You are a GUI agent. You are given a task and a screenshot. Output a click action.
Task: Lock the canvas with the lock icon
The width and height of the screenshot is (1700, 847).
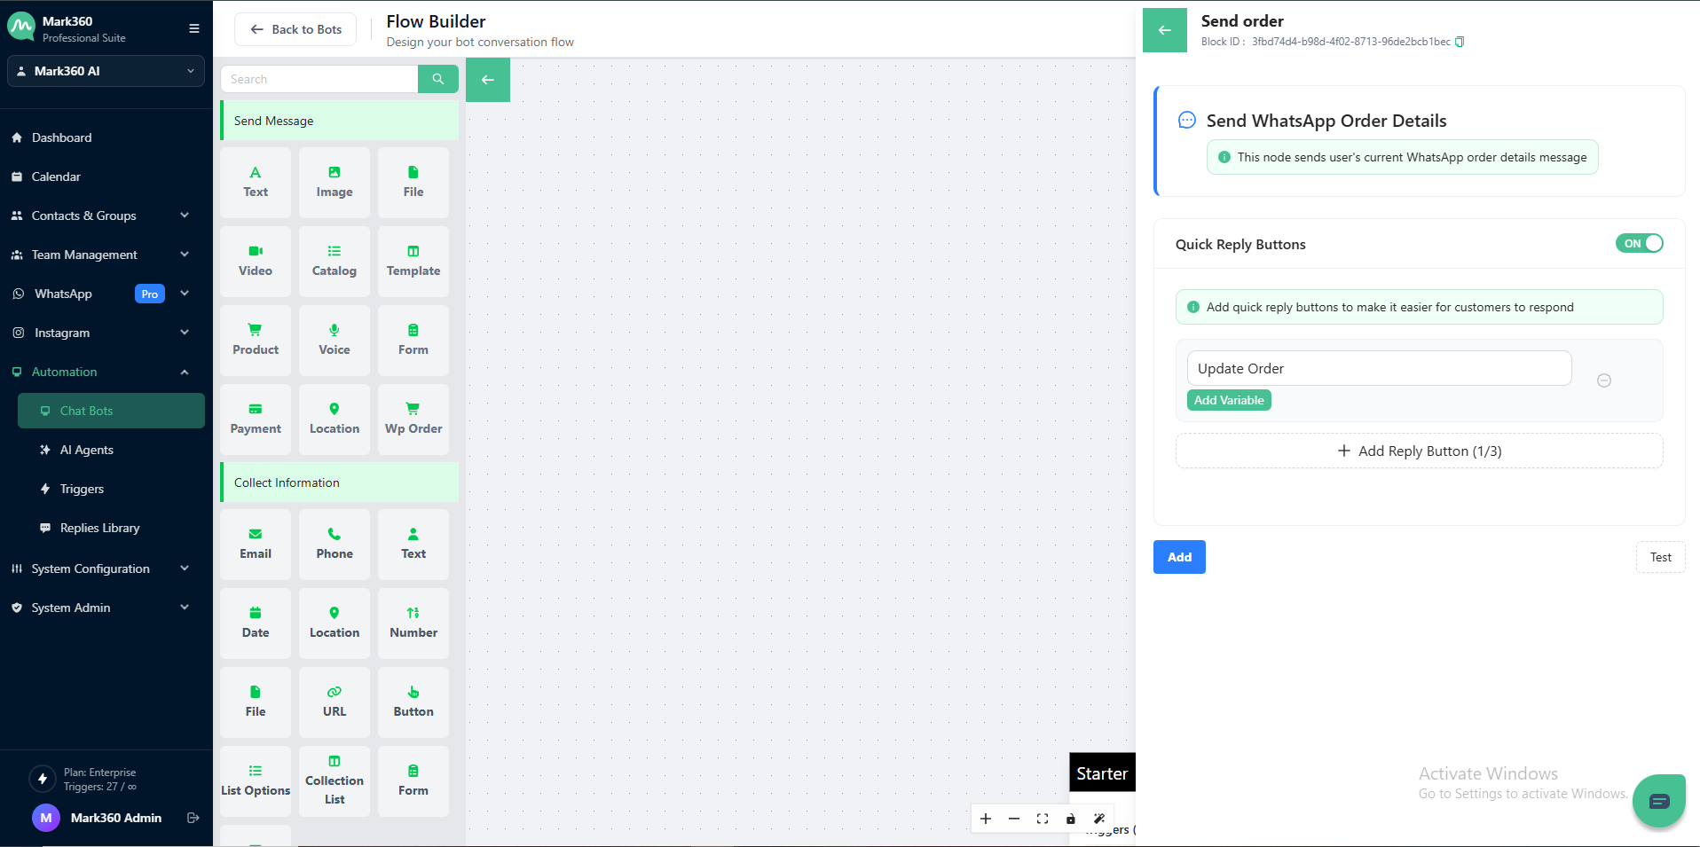point(1070,819)
